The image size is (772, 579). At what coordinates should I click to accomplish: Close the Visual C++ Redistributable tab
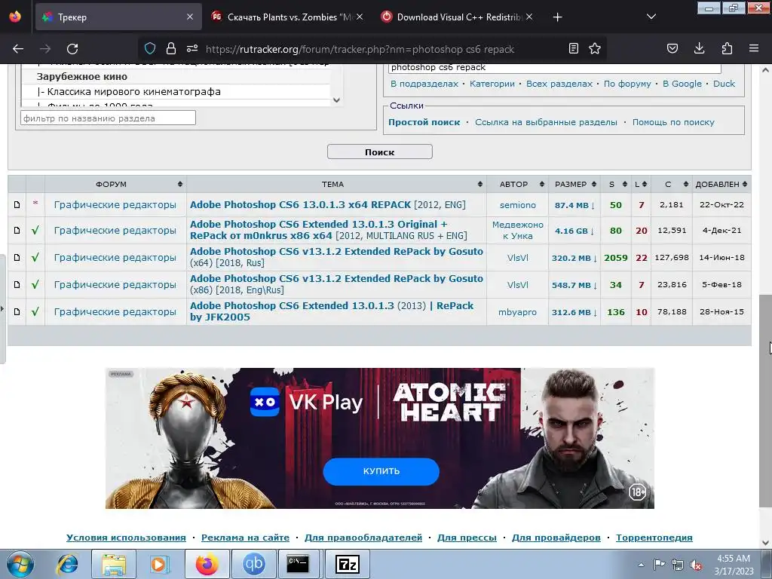(528, 17)
